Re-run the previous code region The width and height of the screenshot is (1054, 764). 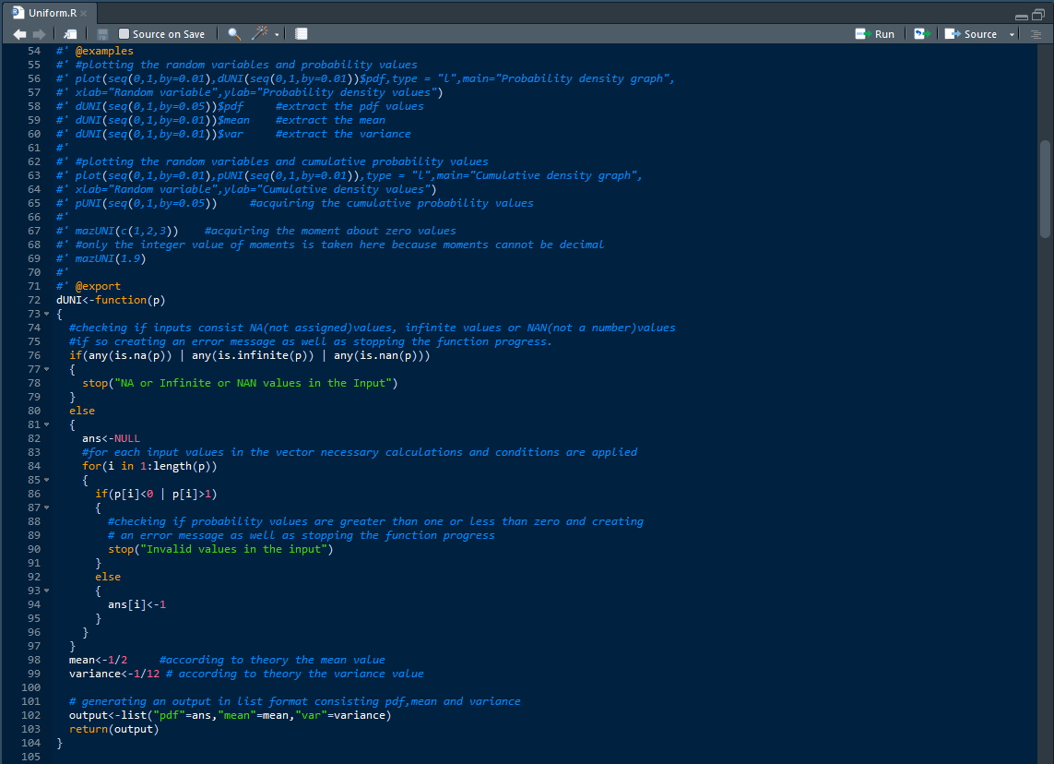922,34
